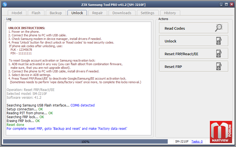This screenshot has height=147, width=236.
Task: Click 'Operation: Reset FRP/React/EE' log line
Action: (x=31, y=90)
